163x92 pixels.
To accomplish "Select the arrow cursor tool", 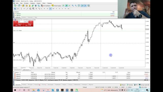I will pyautogui.click(x=15, y=9).
